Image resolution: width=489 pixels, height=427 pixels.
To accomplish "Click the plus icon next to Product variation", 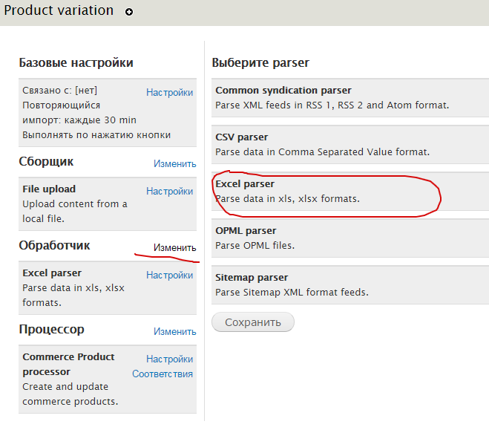I will [x=129, y=12].
